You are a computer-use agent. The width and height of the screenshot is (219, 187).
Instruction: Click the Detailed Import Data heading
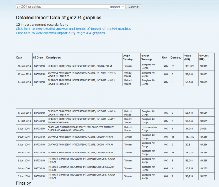pyautogui.click(x=59, y=18)
